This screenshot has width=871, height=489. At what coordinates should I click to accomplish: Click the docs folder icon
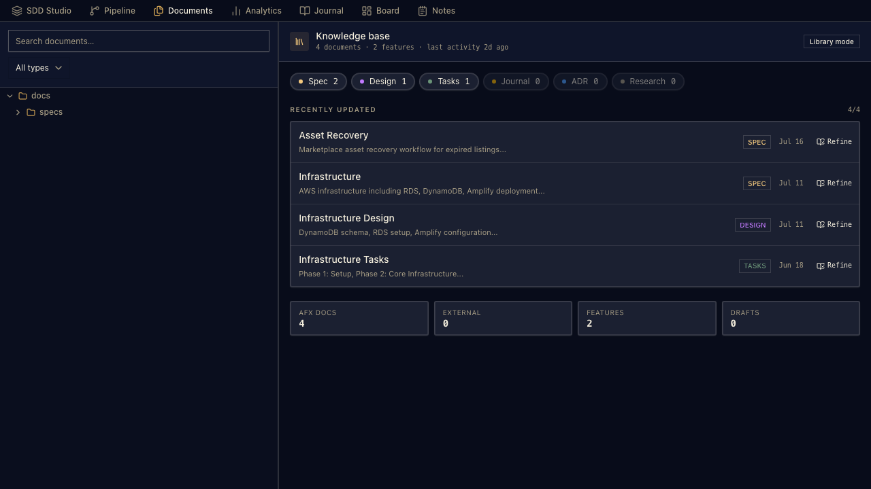23,96
